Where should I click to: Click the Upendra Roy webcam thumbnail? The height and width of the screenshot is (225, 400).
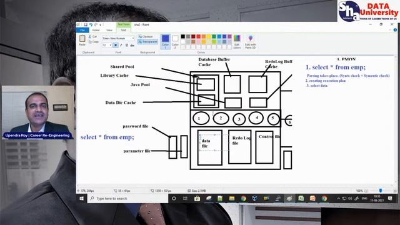click(38, 112)
